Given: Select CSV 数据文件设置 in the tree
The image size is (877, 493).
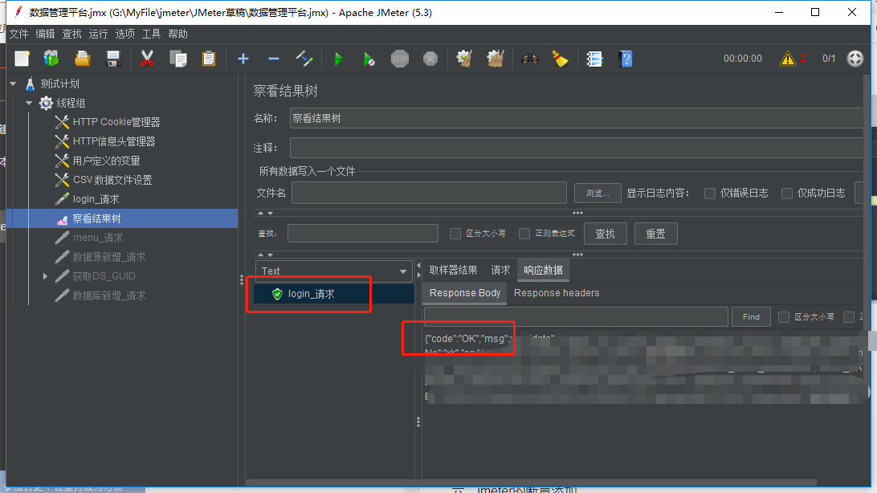Looking at the screenshot, I should point(112,180).
